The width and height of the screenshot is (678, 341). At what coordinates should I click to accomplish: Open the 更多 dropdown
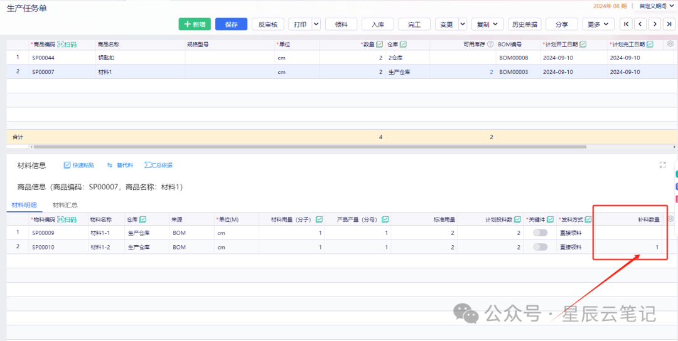pos(598,24)
